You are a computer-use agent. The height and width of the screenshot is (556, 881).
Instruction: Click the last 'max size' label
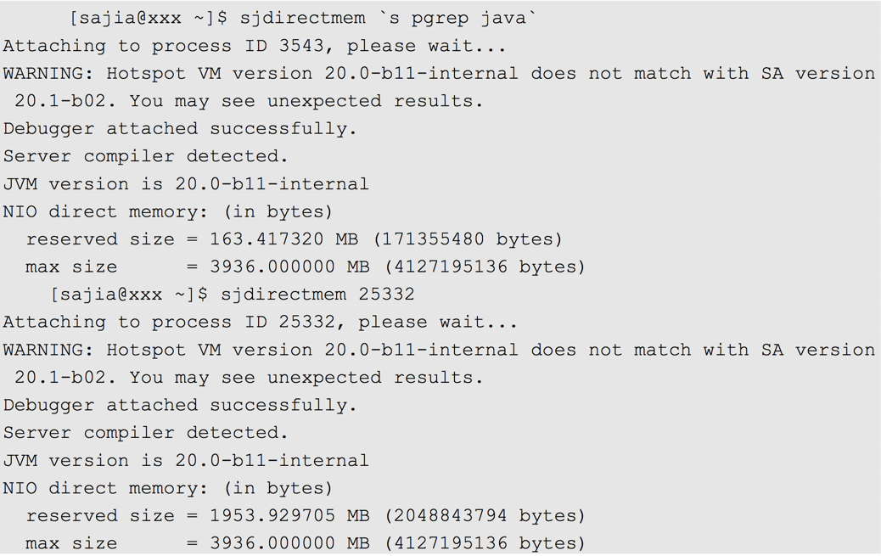point(71,543)
